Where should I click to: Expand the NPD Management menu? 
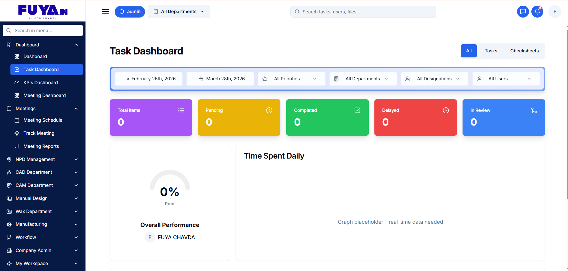click(76, 159)
